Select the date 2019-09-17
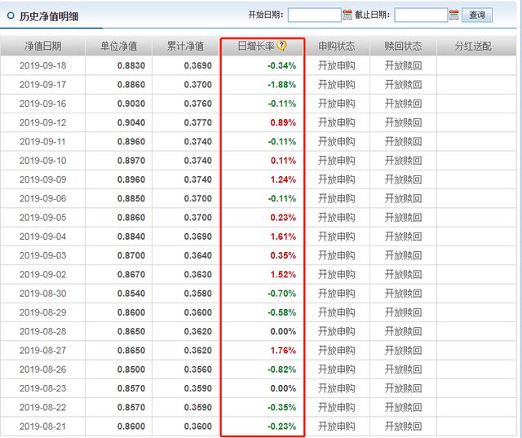 [x=43, y=85]
